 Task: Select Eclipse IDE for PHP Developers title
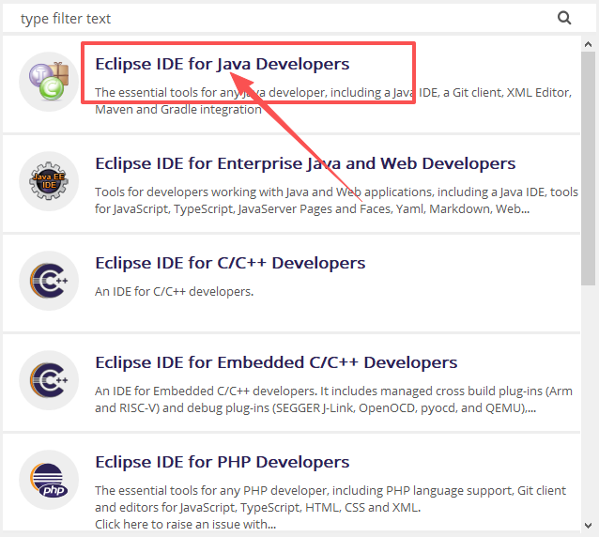point(222,462)
